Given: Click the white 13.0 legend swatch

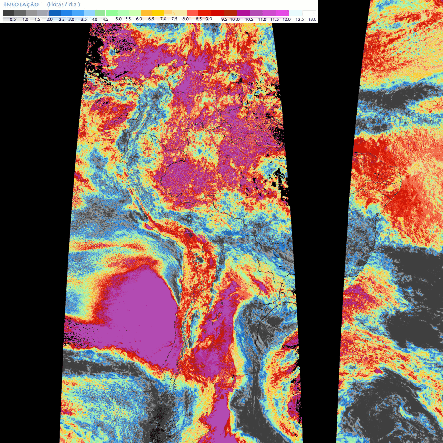Looking at the screenshot, I should pos(309,13).
